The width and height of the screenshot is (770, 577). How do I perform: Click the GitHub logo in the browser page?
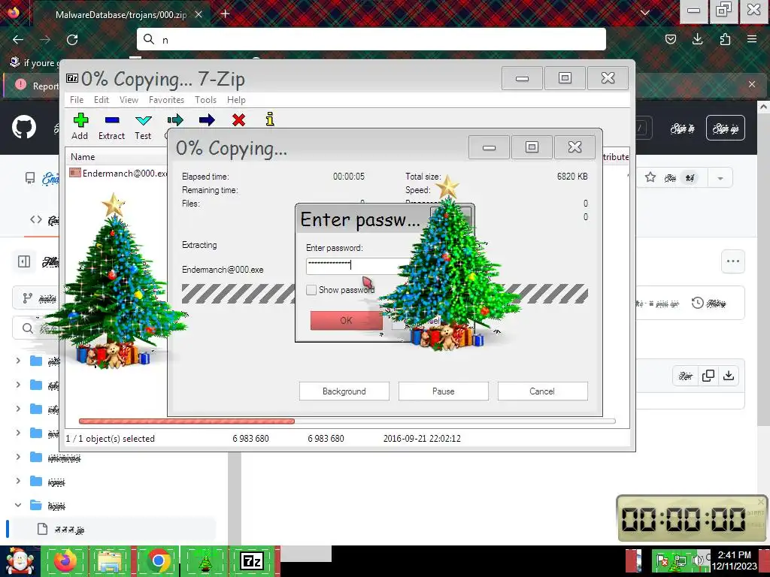tap(24, 128)
